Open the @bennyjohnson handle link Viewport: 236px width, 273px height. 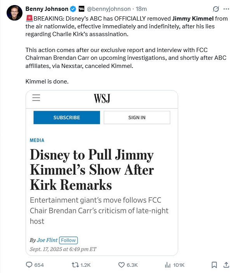click(x=109, y=9)
